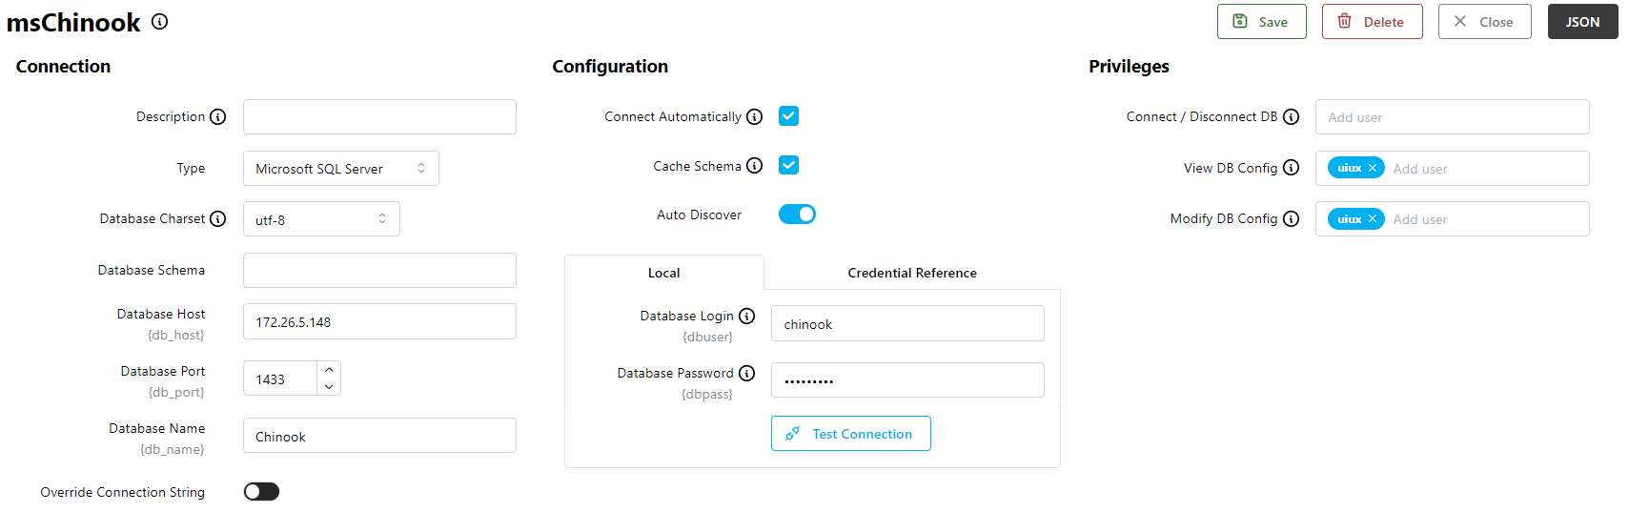
Task: Switch to the Credential Reference tab
Action: [x=911, y=273]
